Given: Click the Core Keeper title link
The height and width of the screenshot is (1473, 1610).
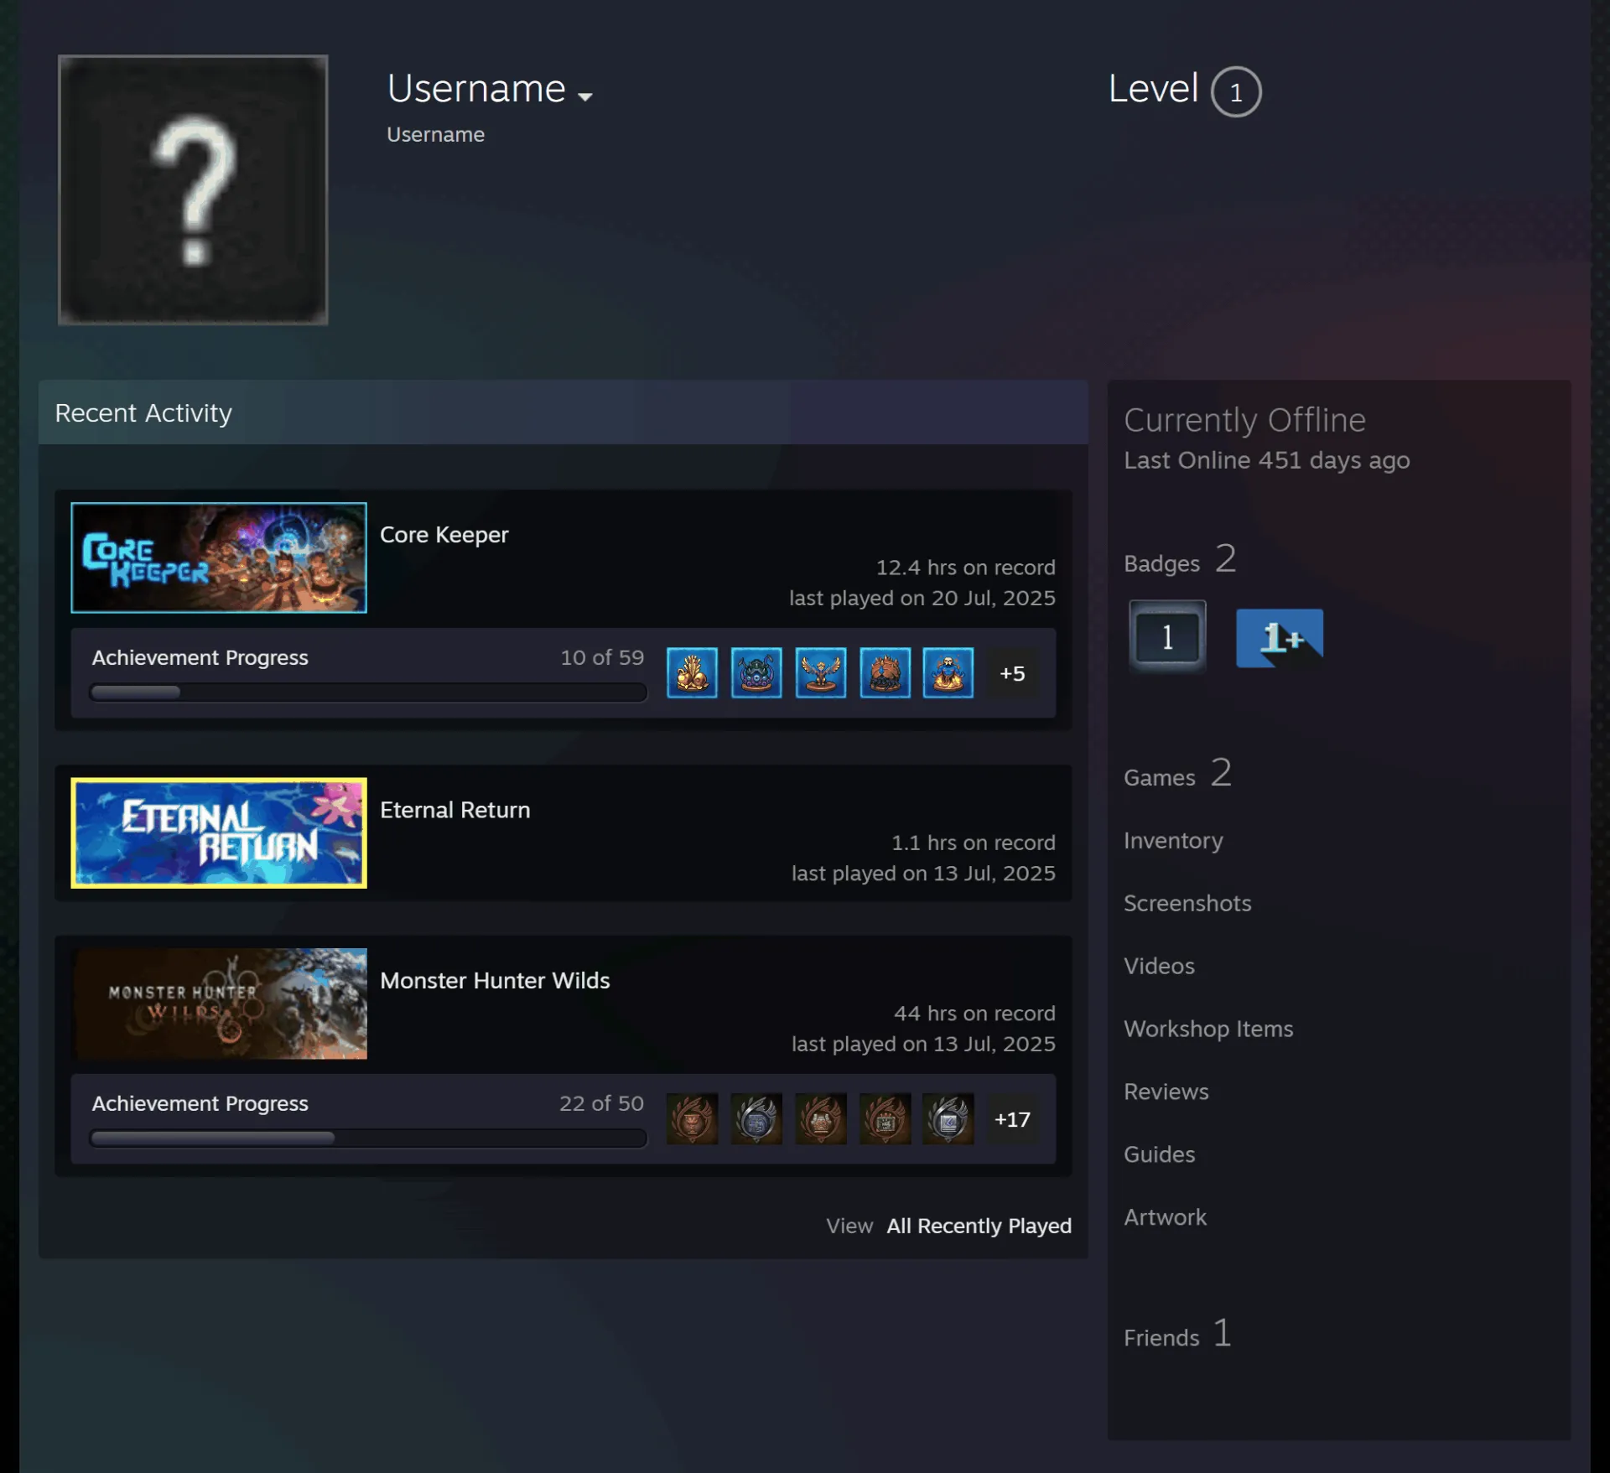Looking at the screenshot, I should click(444, 535).
